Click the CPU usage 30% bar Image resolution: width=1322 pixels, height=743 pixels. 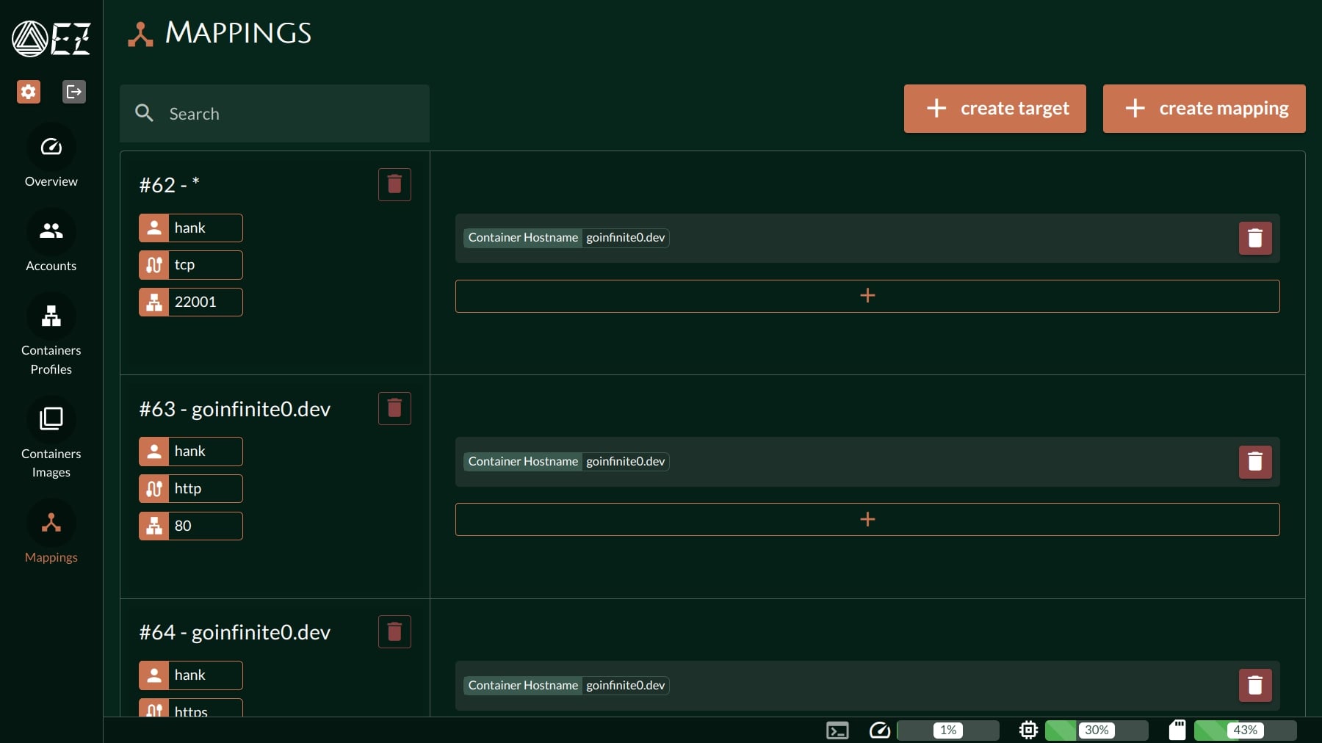pyautogui.click(x=1096, y=731)
